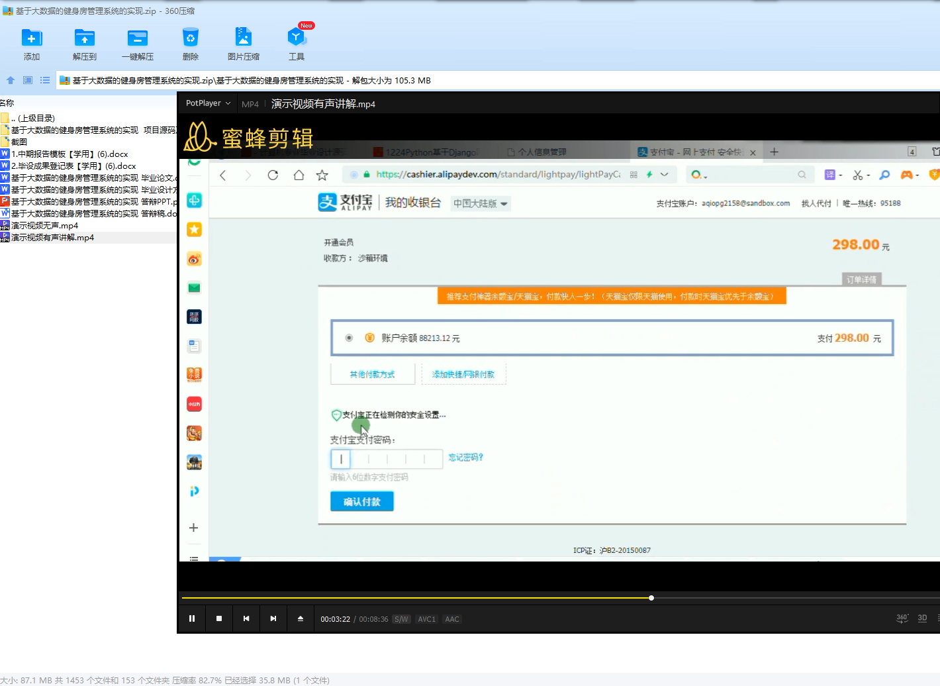940x686 pixels.
Task: Click the 添加快捷/网银付款 button
Action: pos(463,374)
